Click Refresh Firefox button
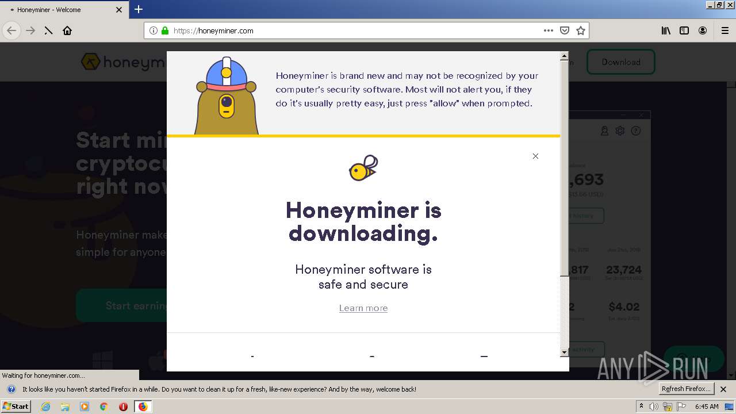The image size is (736, 414). tap(686, 389)
